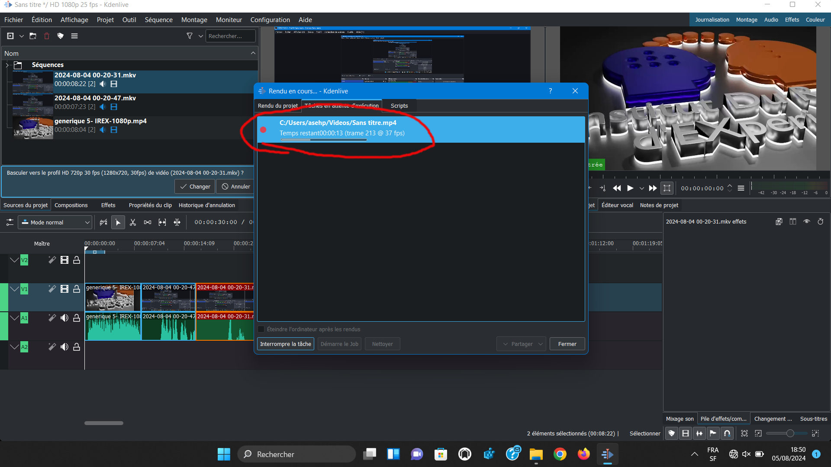The height and width of the screenshot is (467, 831).
Task: Click Montage menu in menu bar
Action: (194, 19)
